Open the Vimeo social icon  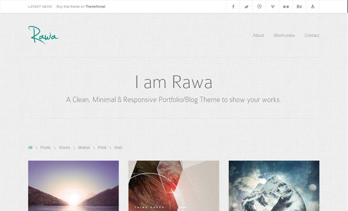(273, 7)
